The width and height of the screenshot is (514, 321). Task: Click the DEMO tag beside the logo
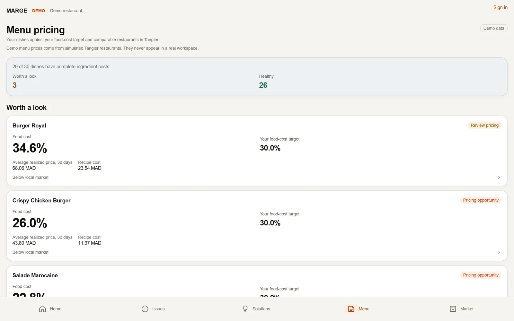tap(39, 11)
